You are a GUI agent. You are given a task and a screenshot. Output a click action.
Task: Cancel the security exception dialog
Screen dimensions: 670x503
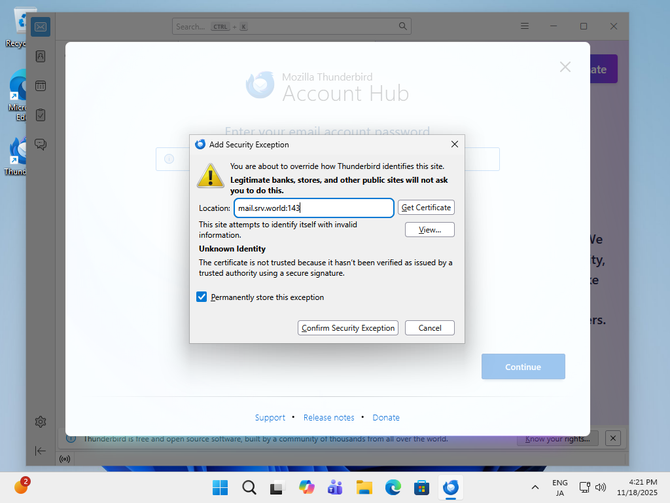[x=429, y=327]
